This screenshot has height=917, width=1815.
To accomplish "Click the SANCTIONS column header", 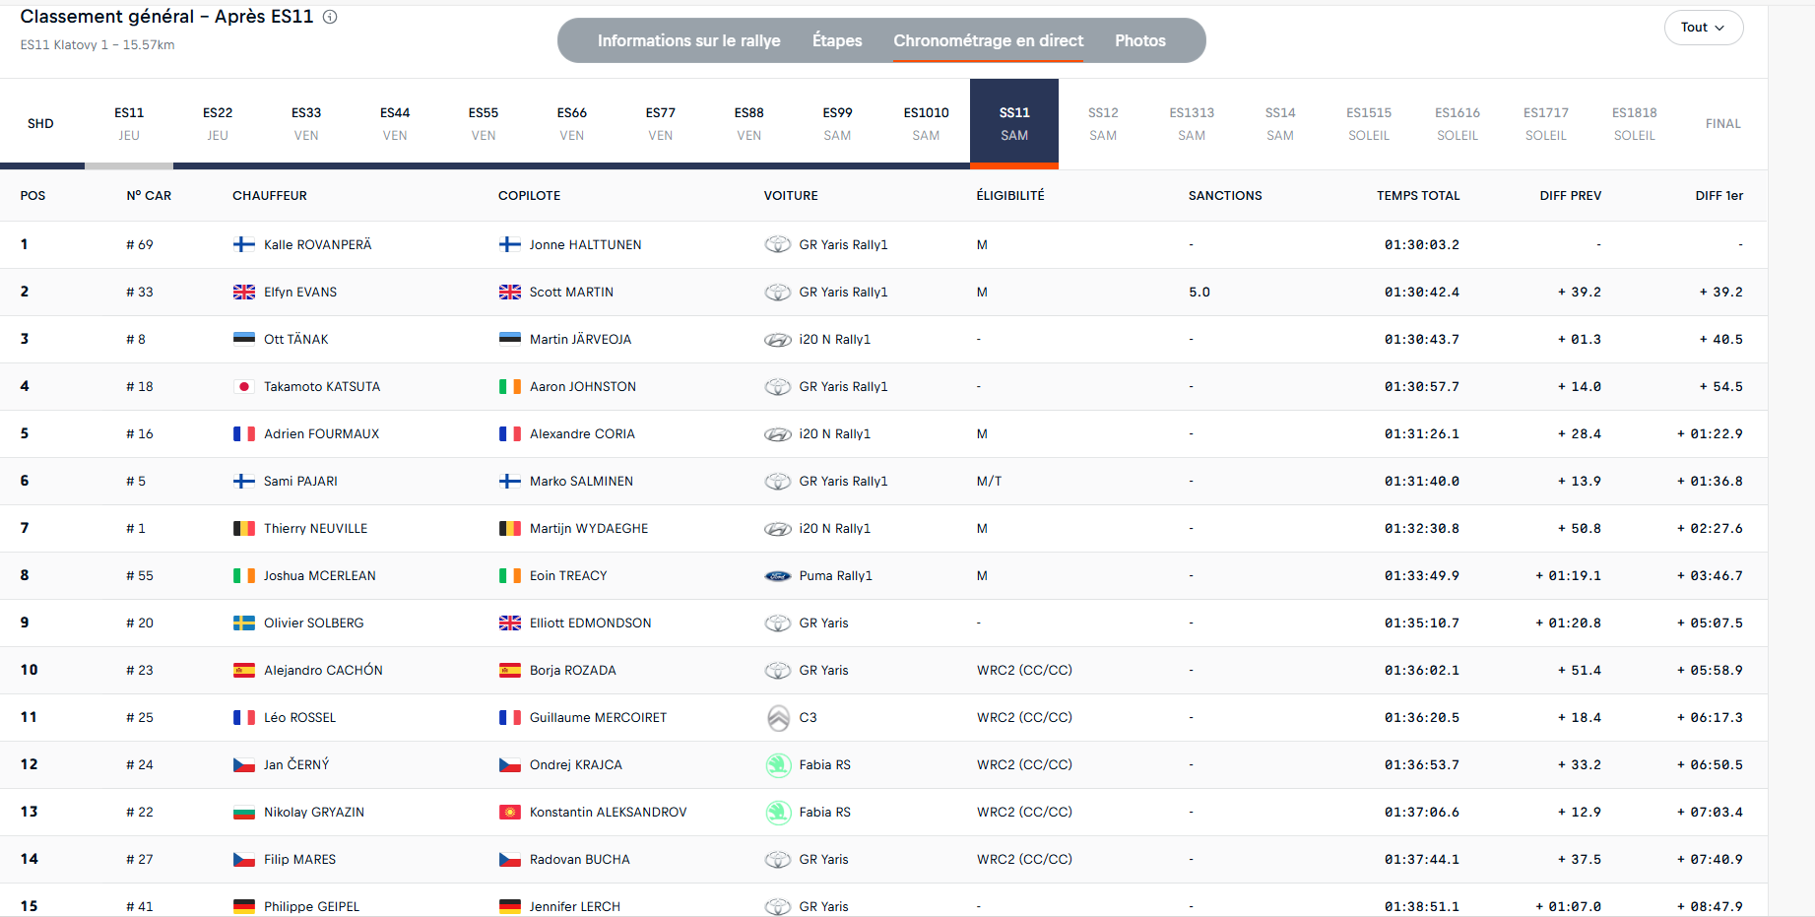I will [1225, 195].
